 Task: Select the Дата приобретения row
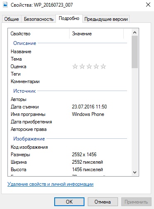pos(69,122)
